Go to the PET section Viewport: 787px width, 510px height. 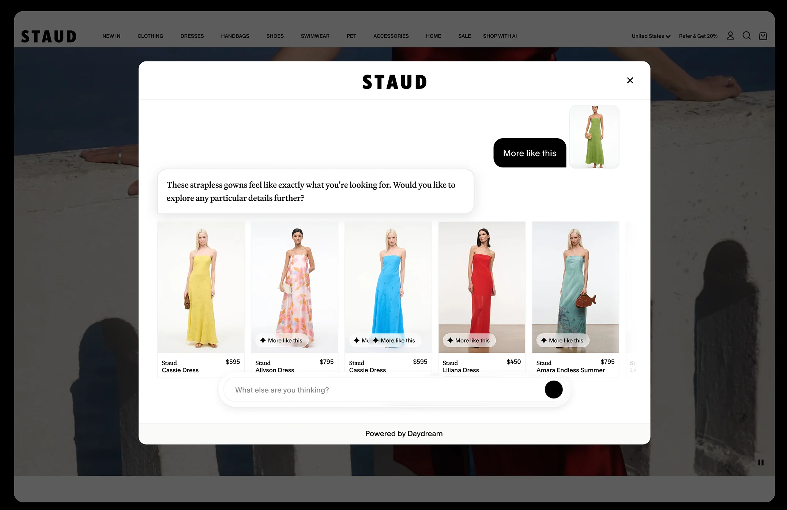(351, 36)
